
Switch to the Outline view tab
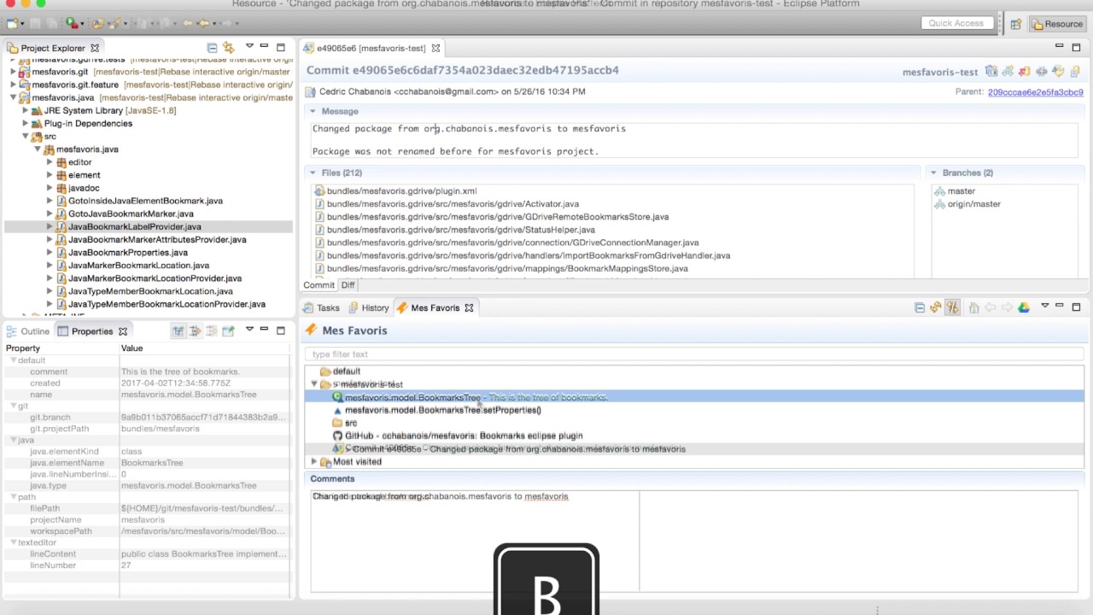(27, 331)
